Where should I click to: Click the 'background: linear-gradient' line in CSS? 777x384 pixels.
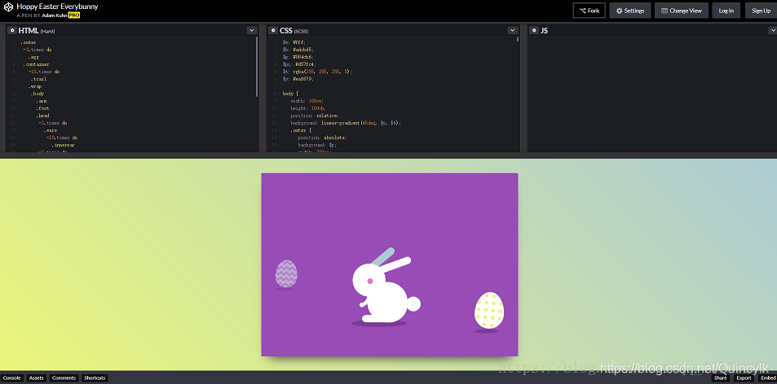coord(346,123)
